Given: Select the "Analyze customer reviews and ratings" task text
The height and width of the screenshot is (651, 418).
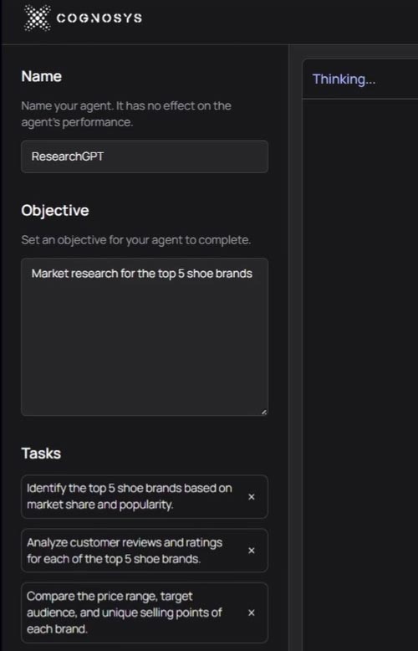Looking at the screenshot, I should (x=125, y=551).
